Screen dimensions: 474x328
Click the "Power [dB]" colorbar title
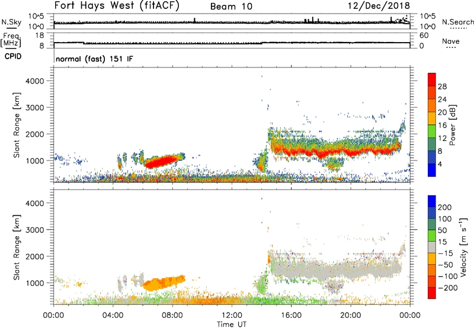(453, 125)
